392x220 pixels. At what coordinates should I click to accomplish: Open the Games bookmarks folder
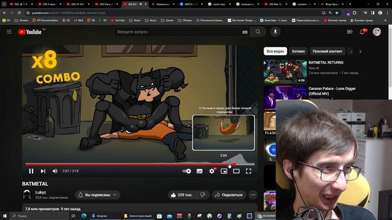(167, 20)
